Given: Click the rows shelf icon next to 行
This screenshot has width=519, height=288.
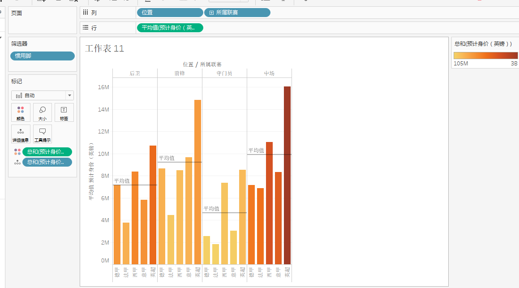Looking at the screenshot, I should click(86, 28).
